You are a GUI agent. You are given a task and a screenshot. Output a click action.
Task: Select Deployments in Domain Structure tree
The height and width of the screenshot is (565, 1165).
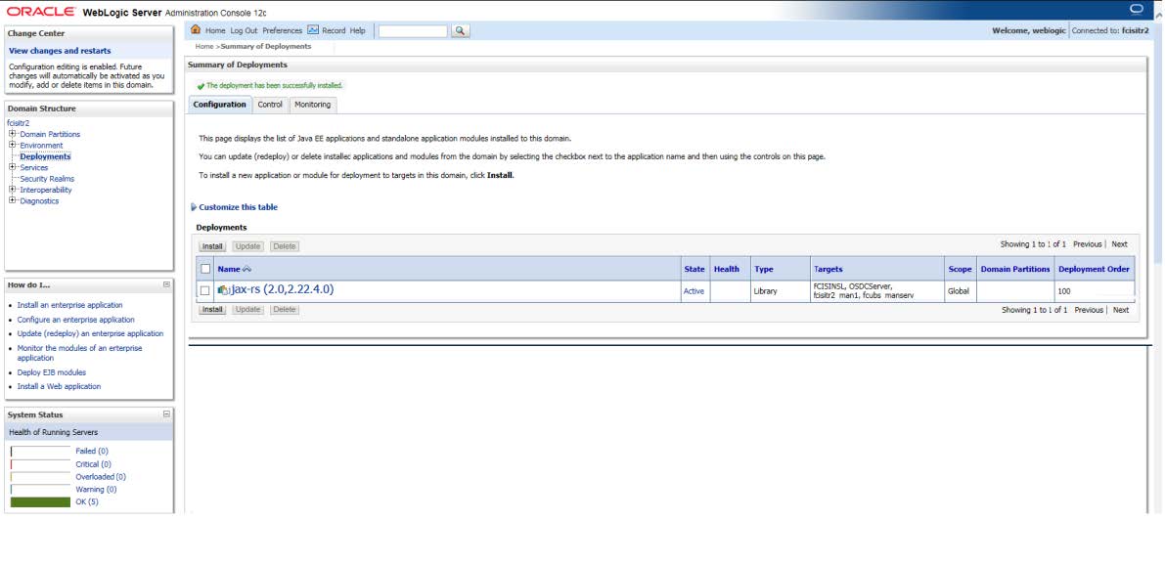point(45,156)
